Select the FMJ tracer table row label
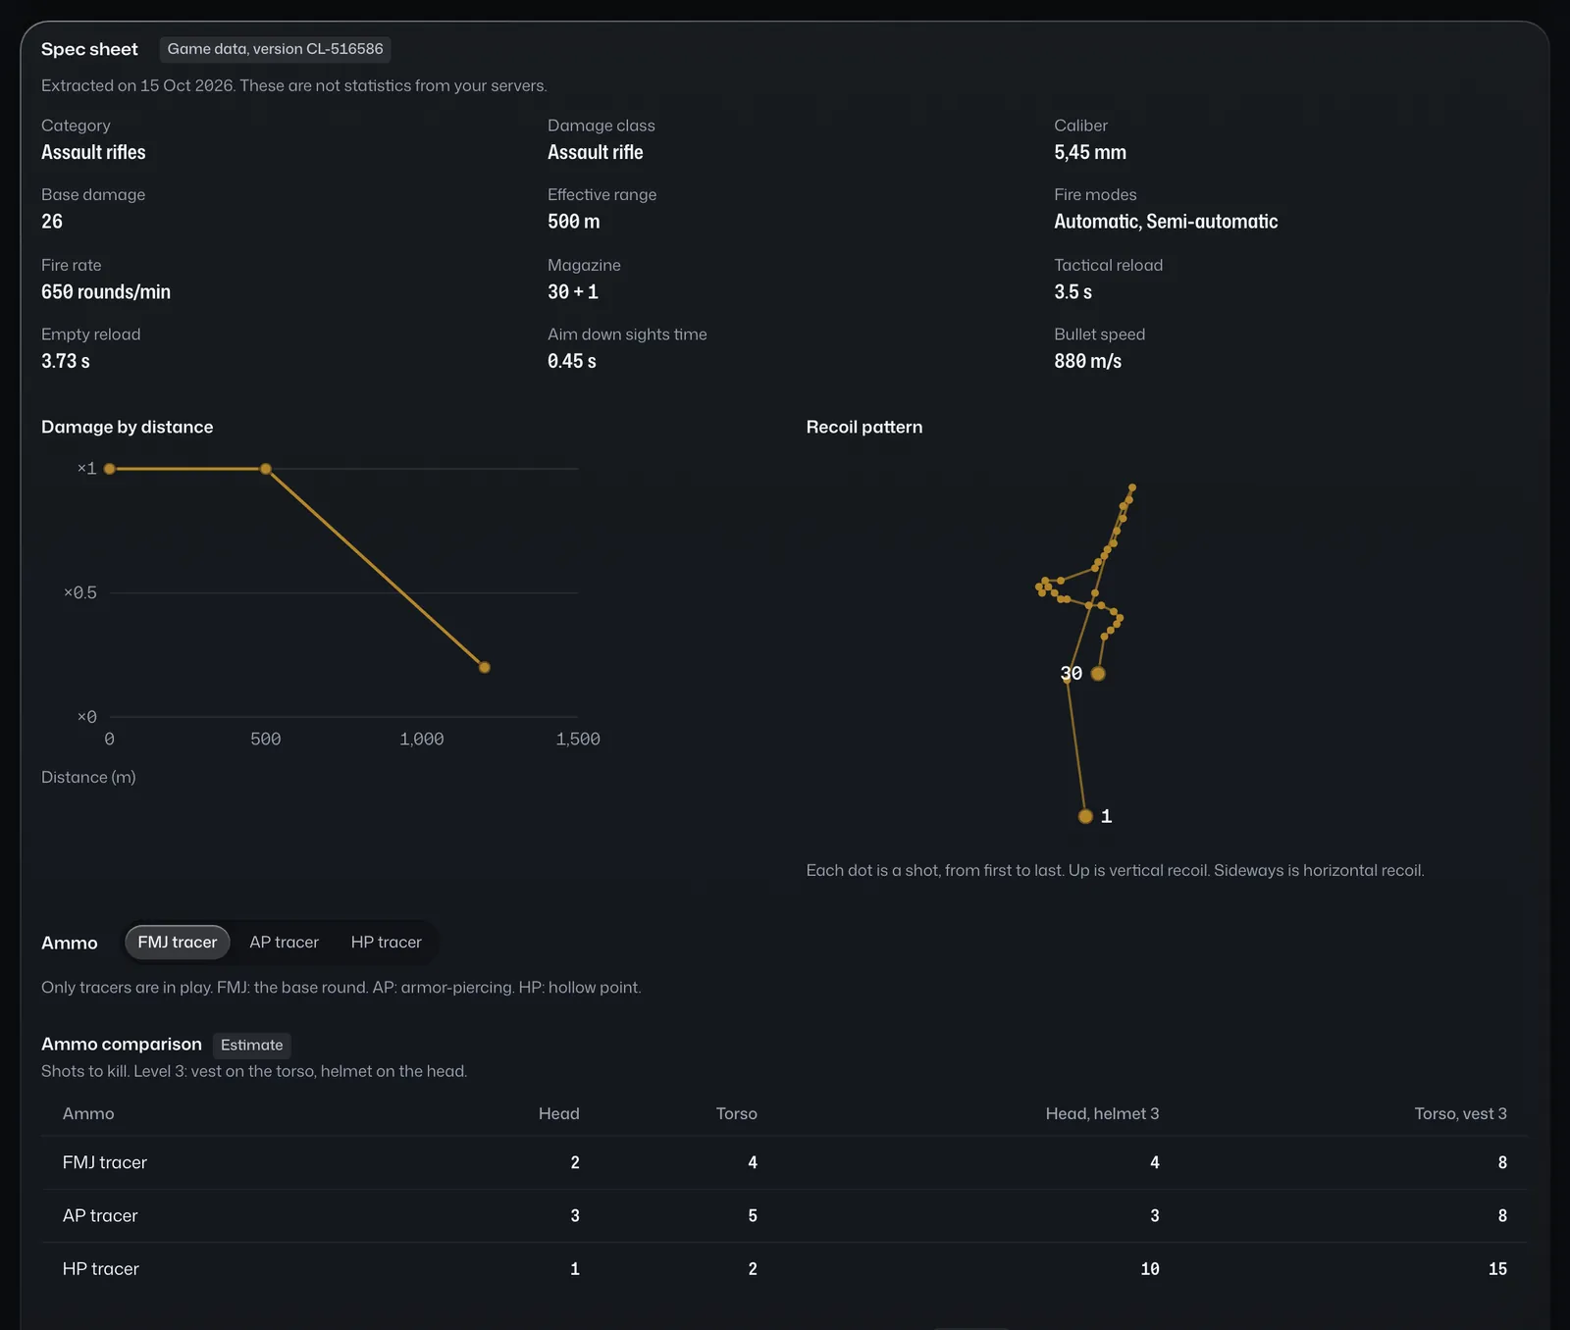 coord(105,1162)
